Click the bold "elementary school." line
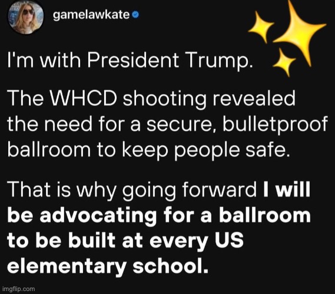Image resolution: width=335 pixels, height=294 pixels. [108, 266]
